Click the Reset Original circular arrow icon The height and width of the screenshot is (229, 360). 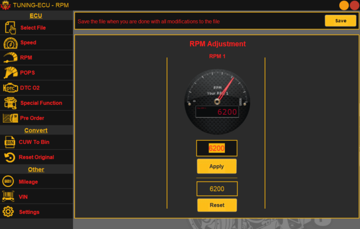tap(10, 158)
